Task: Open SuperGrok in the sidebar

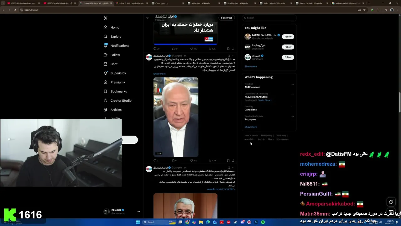Action: click(115, 73)
